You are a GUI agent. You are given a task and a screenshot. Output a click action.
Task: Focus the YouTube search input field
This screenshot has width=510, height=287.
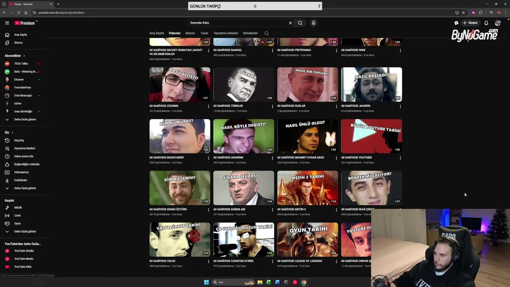(x=238, y=23)
